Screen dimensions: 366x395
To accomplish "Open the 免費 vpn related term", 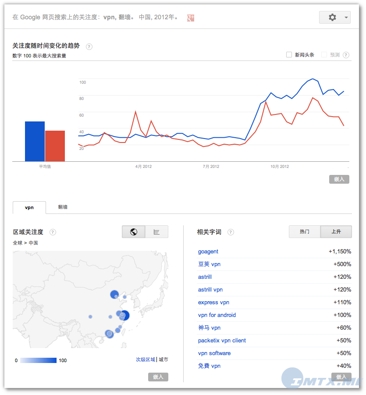I will tap(209, 366).
